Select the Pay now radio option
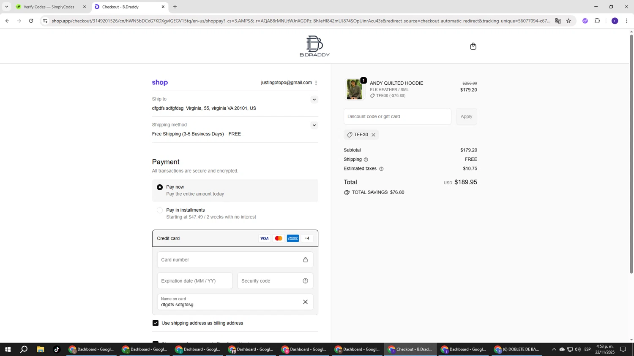The width and height of the screenshot is (634, 356). pyautogui.click(x=160, y=187)
